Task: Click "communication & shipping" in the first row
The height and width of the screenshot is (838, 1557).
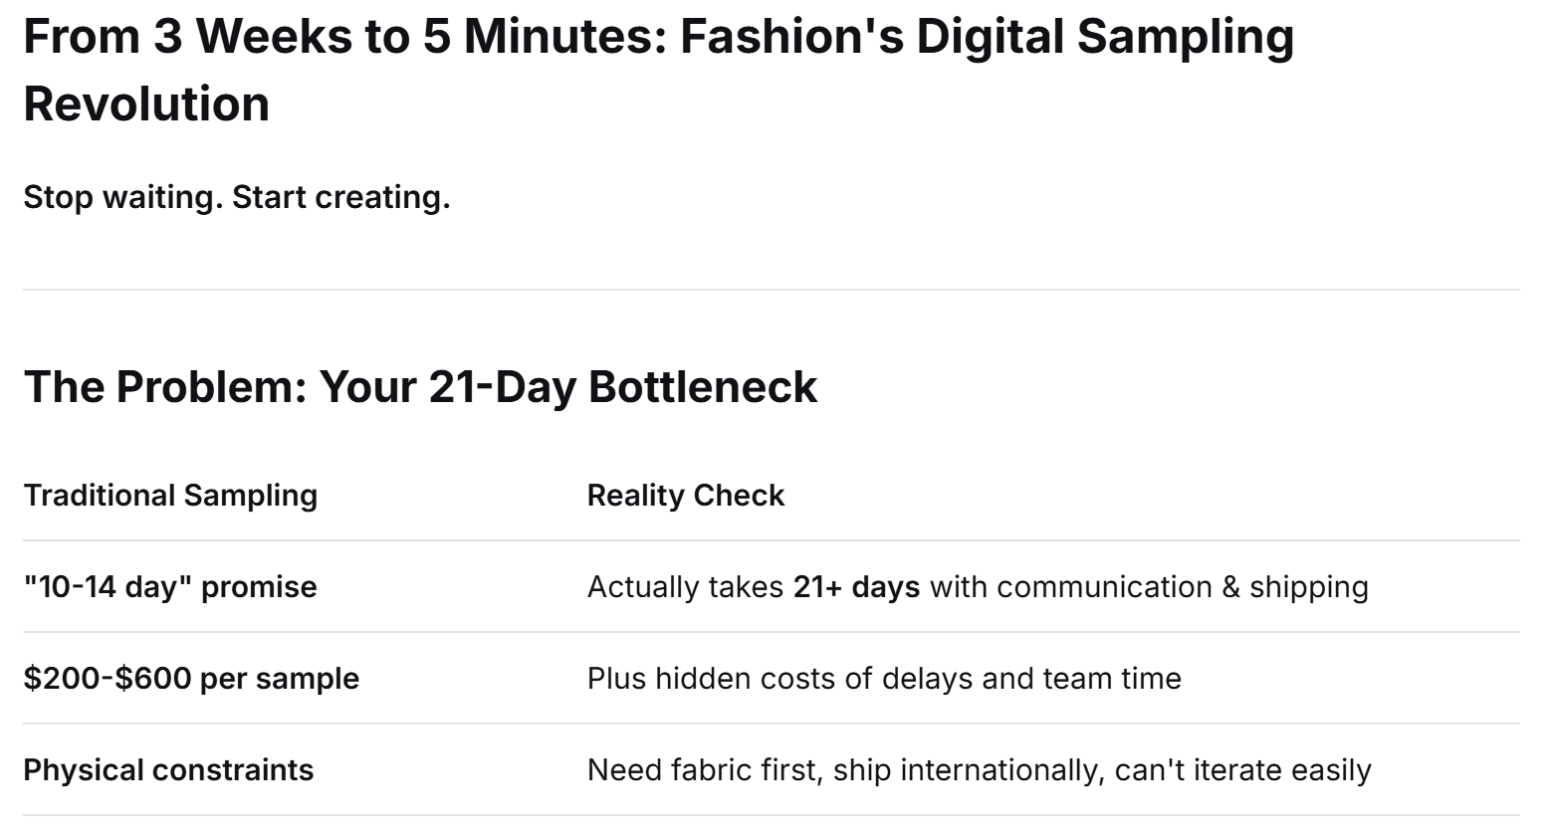Action: (x=1182, y=587)
